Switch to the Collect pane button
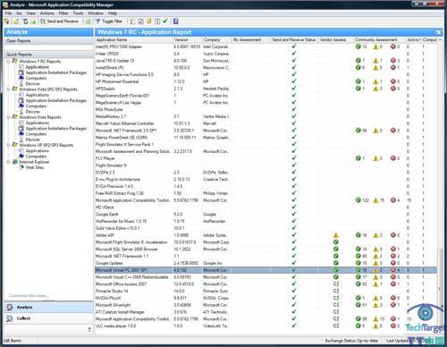This screenshot has height=347, width=447. [x=48, y=318]
